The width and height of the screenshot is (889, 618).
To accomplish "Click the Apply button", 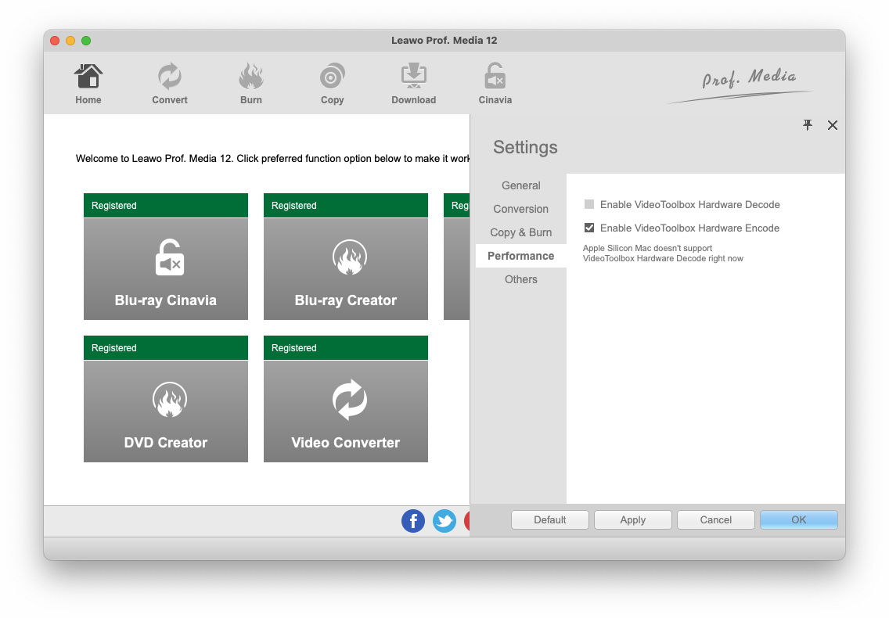I will click(633, 520).
